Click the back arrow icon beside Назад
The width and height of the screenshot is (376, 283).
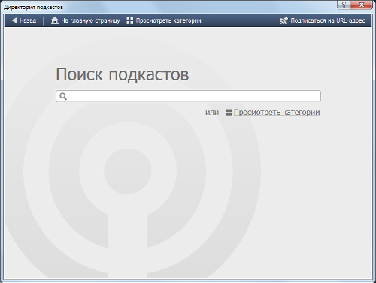[14, 20]
